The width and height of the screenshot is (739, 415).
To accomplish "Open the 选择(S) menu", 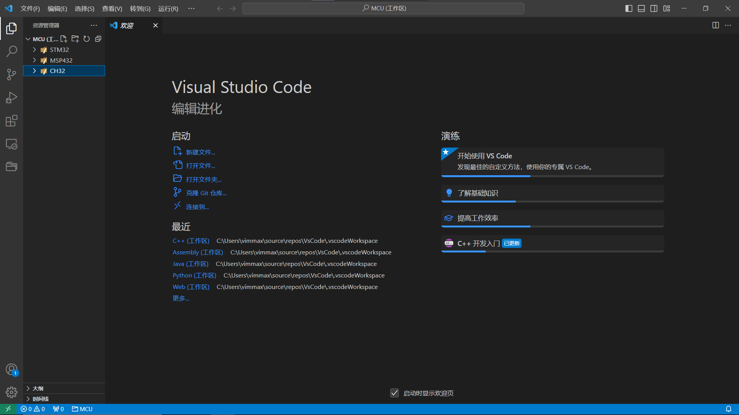I will click(84, 8).
